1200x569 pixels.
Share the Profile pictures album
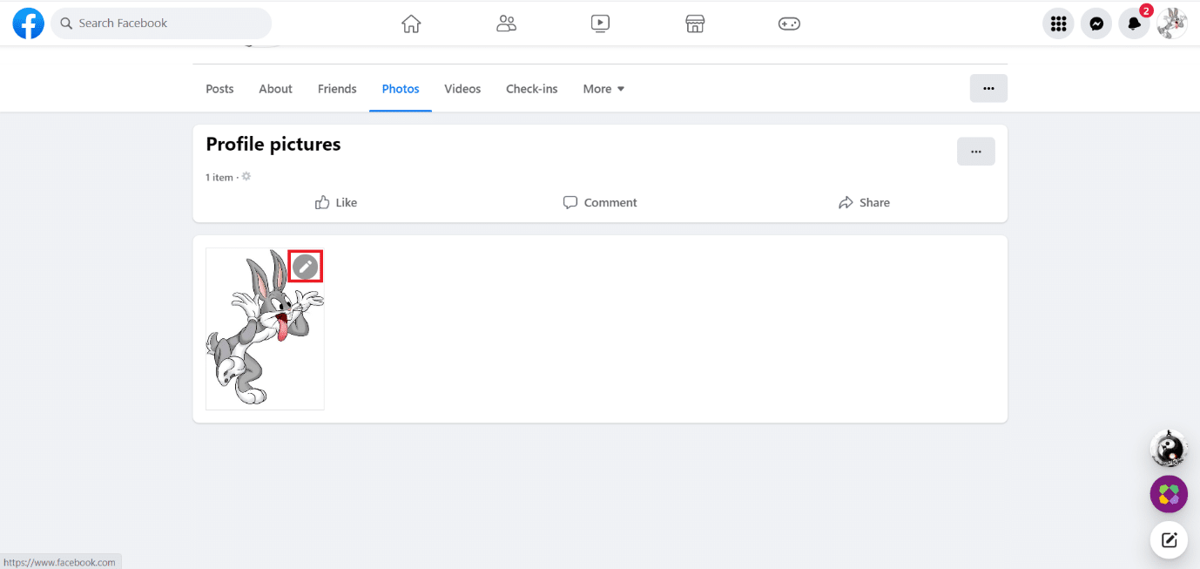(x=864, y=202)
